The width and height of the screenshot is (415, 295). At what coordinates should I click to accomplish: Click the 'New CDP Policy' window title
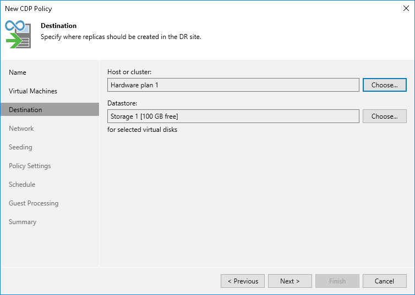(x=28, y=9)
